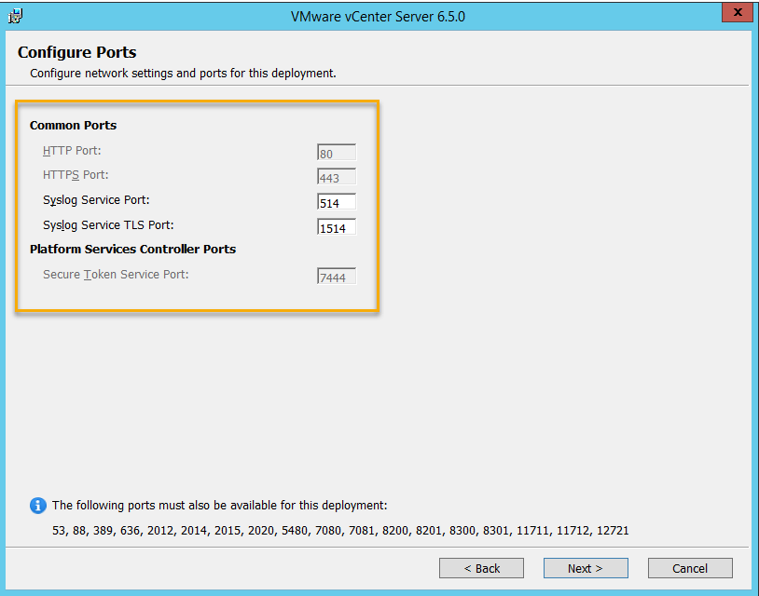The height and width of the screenshot is (596, 759).
Task: Click the Syslog Service TLS Port label
Action: click(x=108, y=225)
